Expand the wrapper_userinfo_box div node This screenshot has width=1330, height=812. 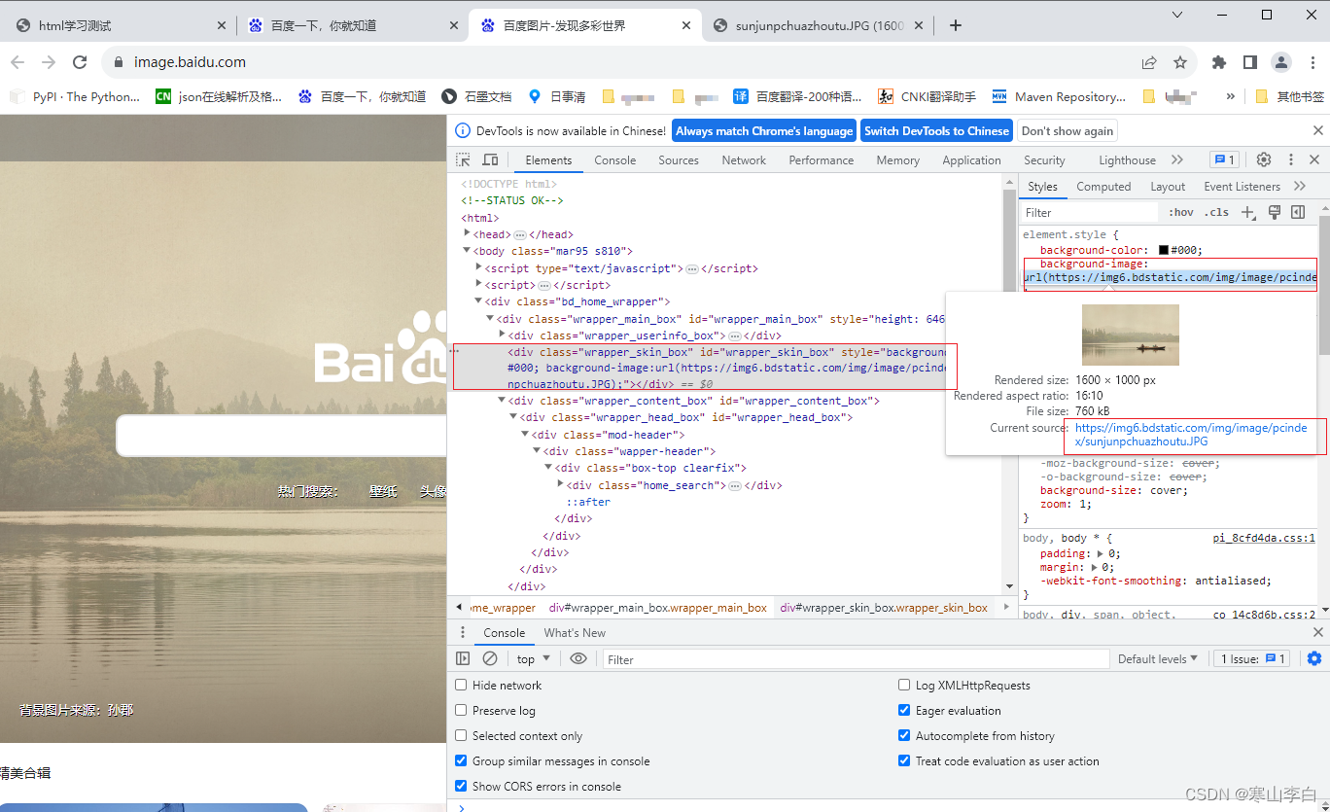[503, 335]
